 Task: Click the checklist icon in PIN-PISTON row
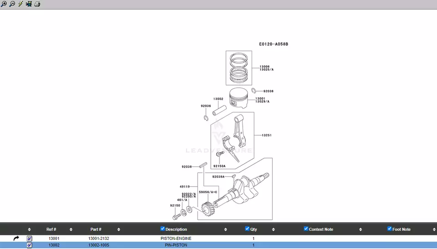[x=30, y=245]
